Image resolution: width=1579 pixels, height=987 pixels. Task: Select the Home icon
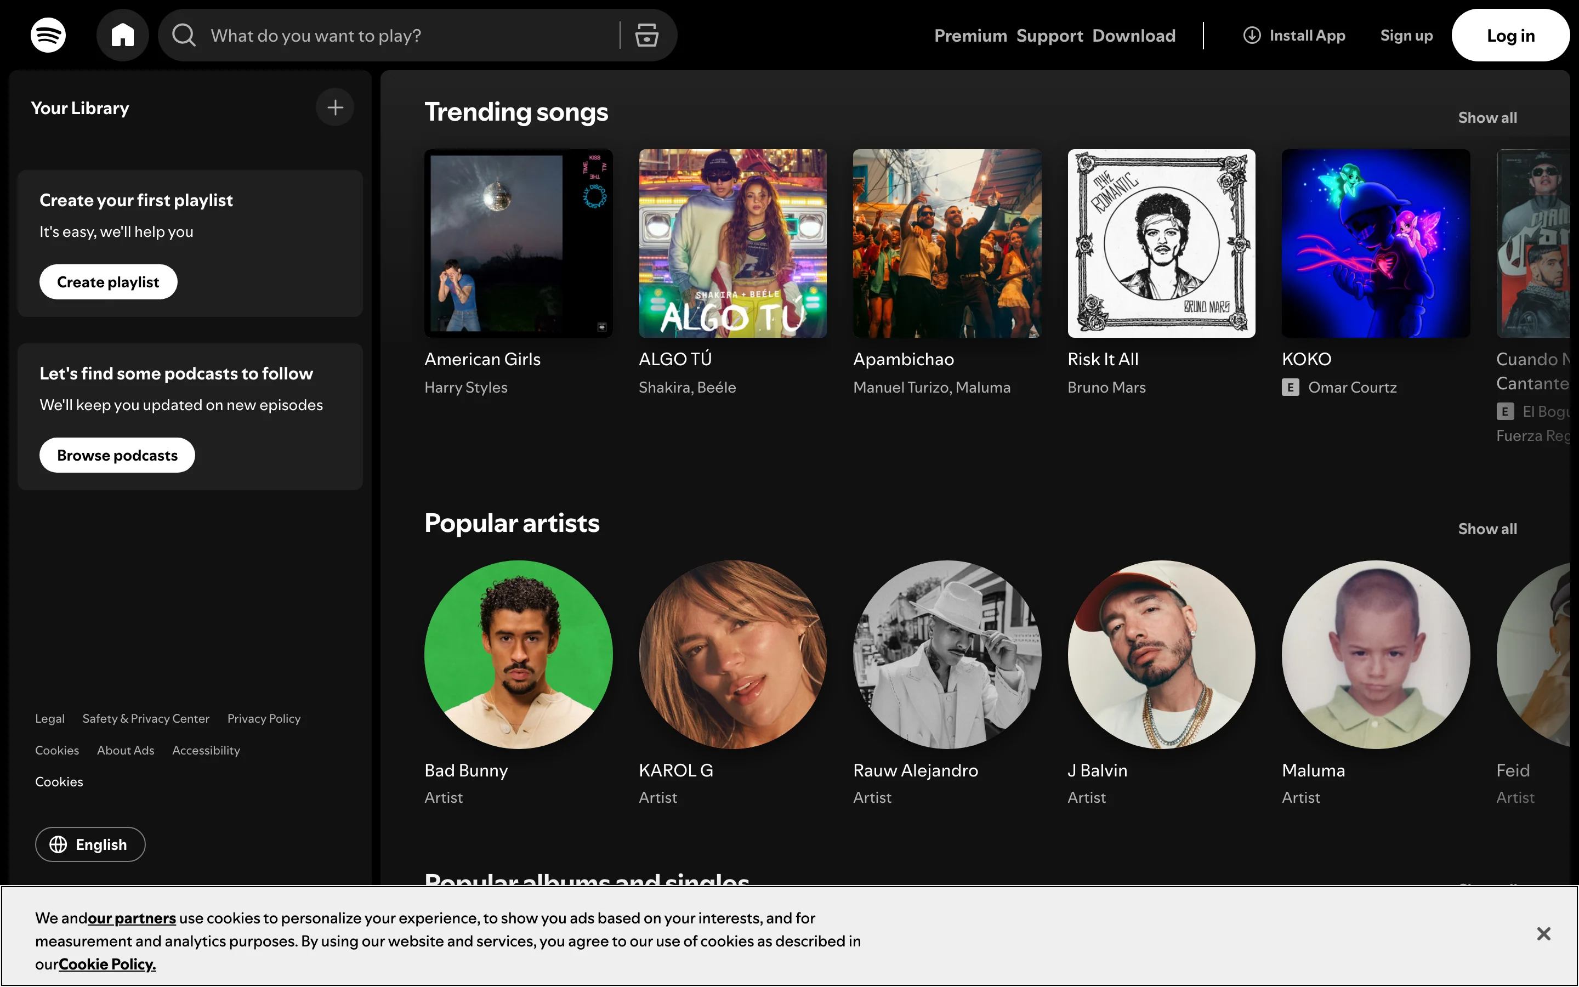[x=122, y=35]
